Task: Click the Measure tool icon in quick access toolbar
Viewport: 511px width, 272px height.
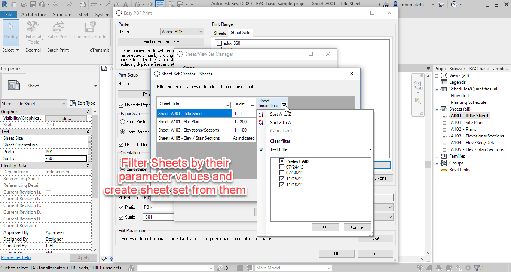Action: [94, 5]
